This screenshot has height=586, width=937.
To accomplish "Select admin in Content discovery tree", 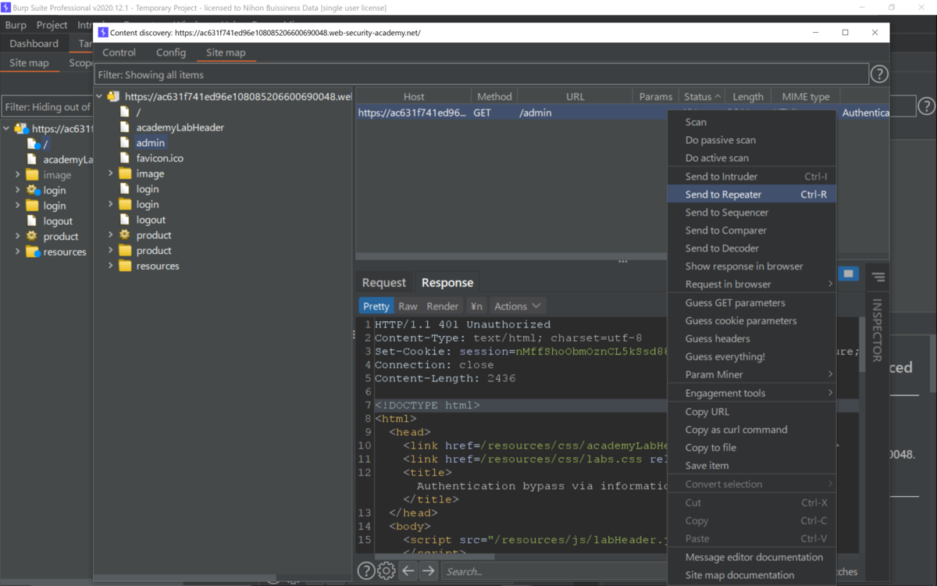I will [x=151, y=143].
